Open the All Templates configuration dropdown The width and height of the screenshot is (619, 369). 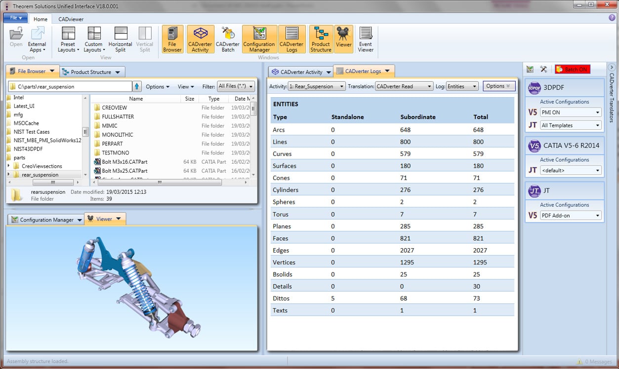pos(570,125)
